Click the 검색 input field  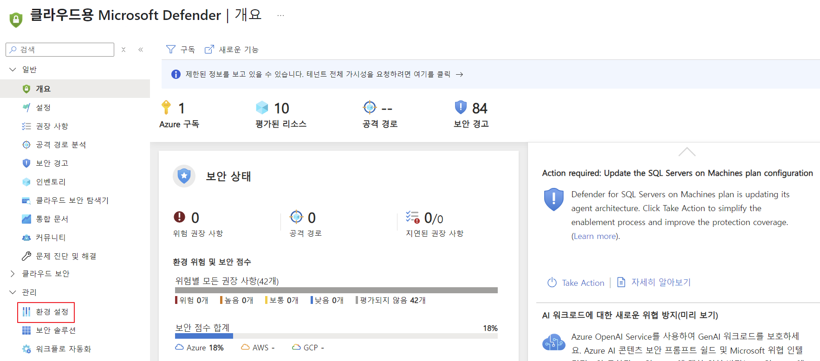coord(60,50)
